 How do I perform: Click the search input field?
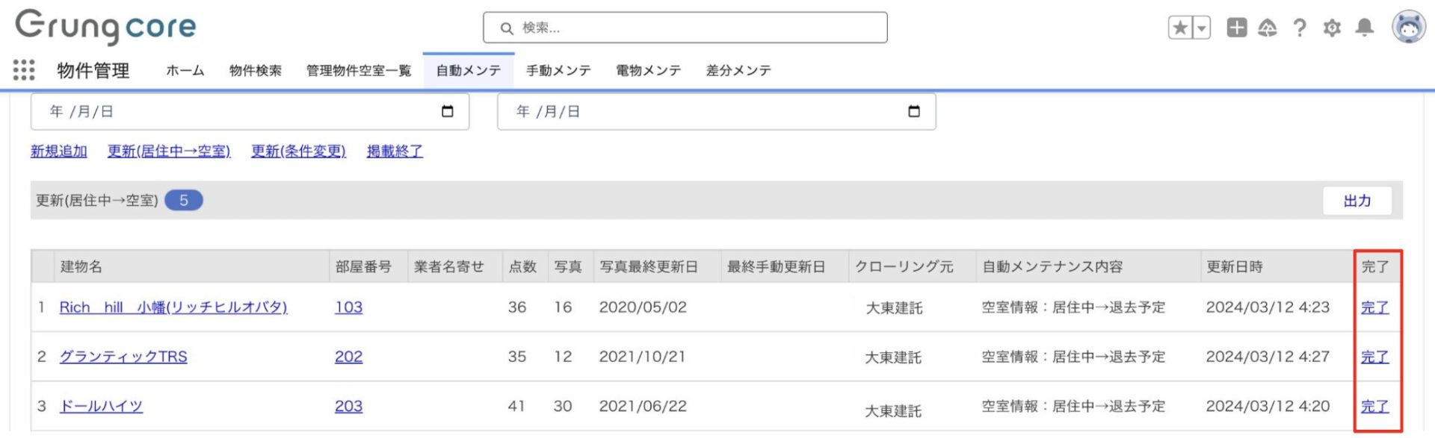coord(685,28)
